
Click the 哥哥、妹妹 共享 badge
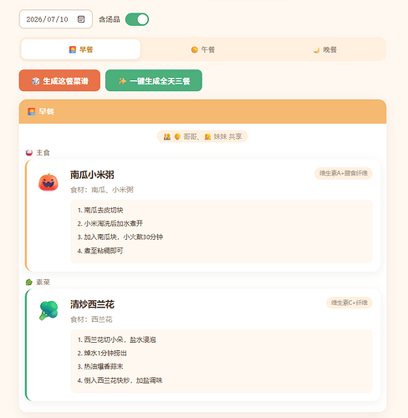click(x=202, y=136)
